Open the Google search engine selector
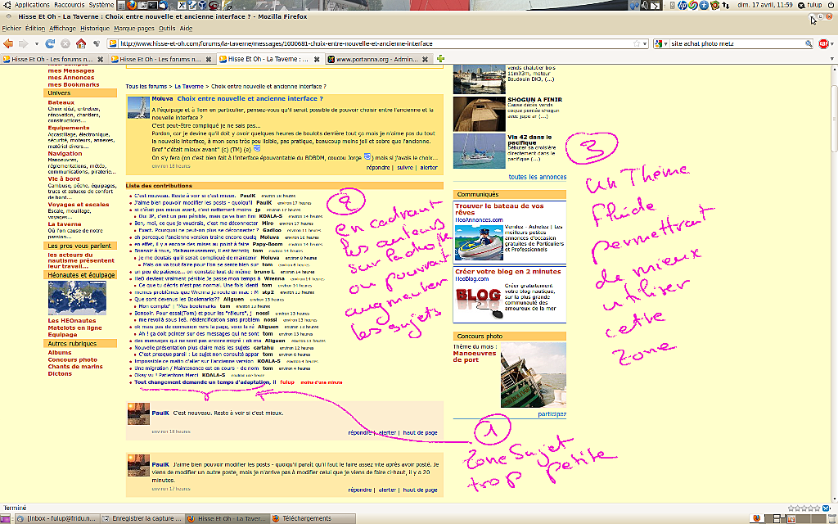Viewport: 838px width, 524px height. (x=661, y=44)
